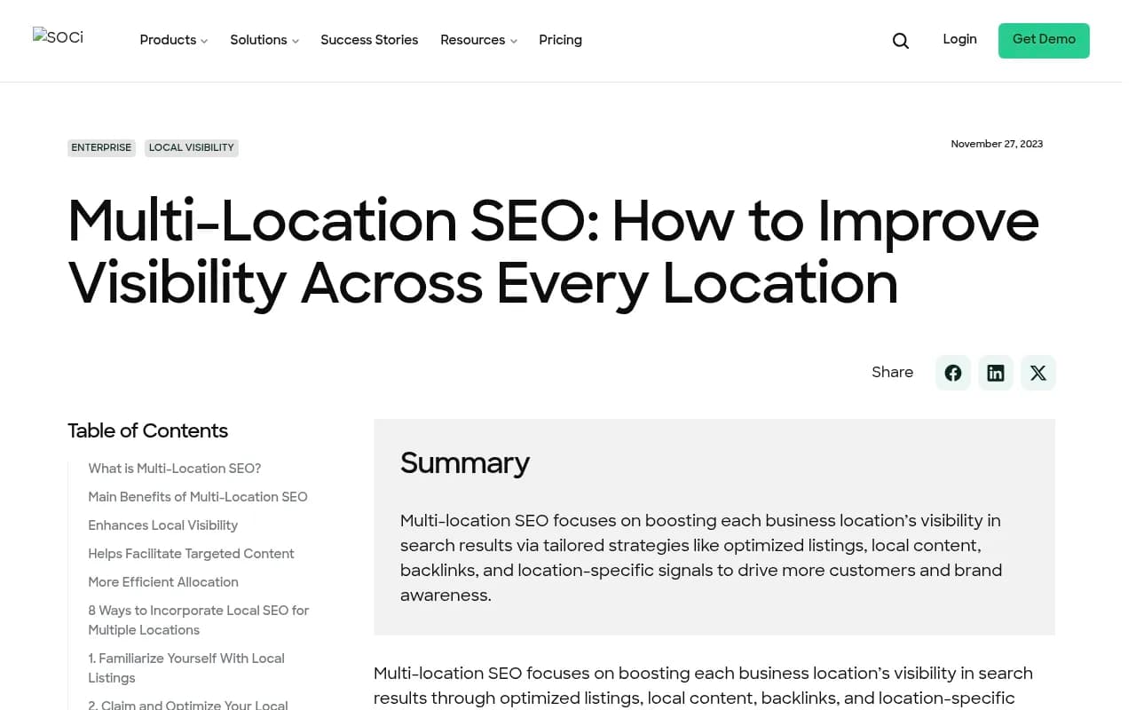Image resolution: width=1136 pixels, height=710 pixels.
Task: Expand the Resources dropdown menu
Action: [x=478, y=40]
